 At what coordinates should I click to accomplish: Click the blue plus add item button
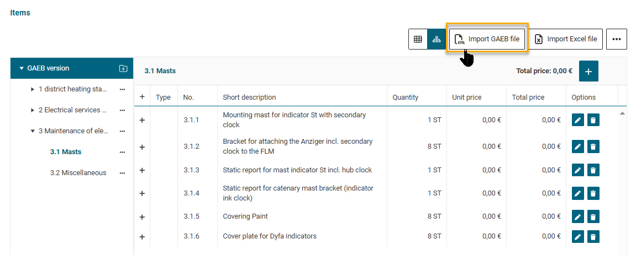click(x=588, y=71)
